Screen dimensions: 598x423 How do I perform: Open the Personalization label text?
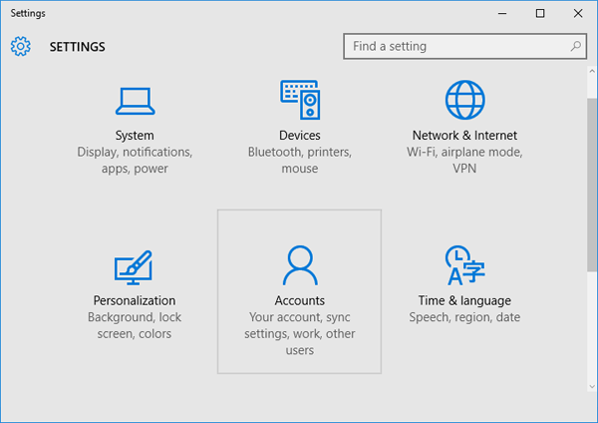135,300
